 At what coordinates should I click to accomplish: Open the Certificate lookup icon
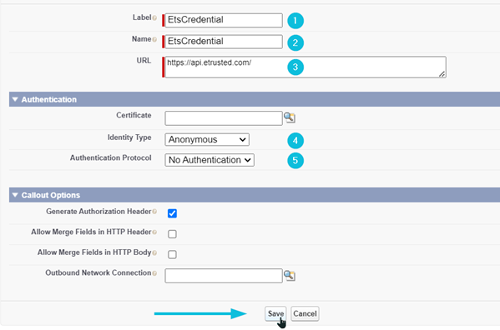[289, 117]
